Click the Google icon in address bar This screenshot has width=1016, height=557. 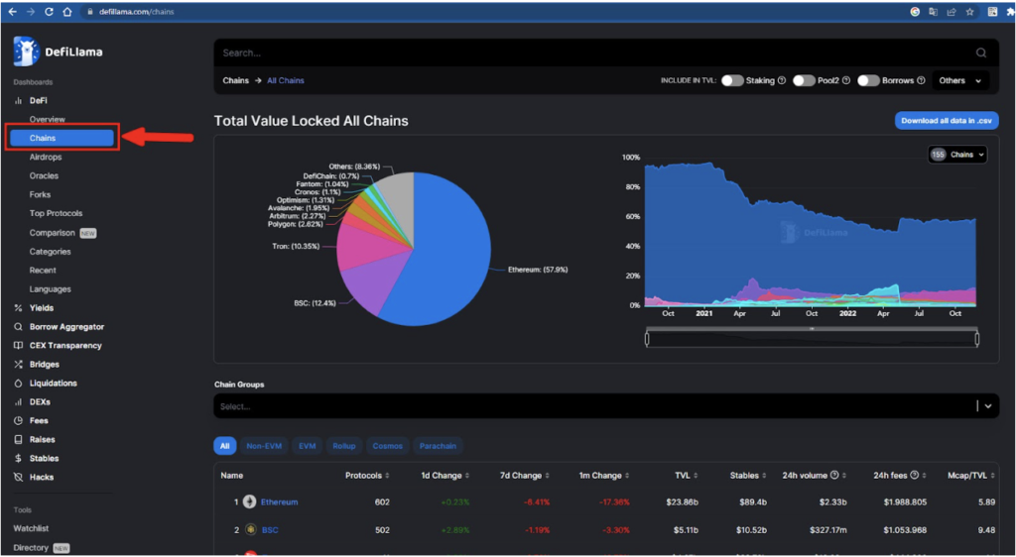tap(915, 12)
